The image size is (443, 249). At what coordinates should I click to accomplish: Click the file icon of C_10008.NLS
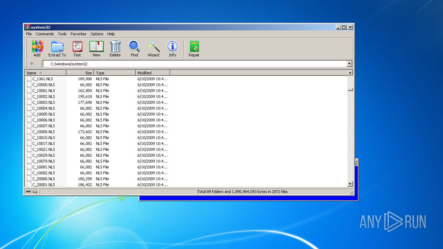[x=29, y=132]
